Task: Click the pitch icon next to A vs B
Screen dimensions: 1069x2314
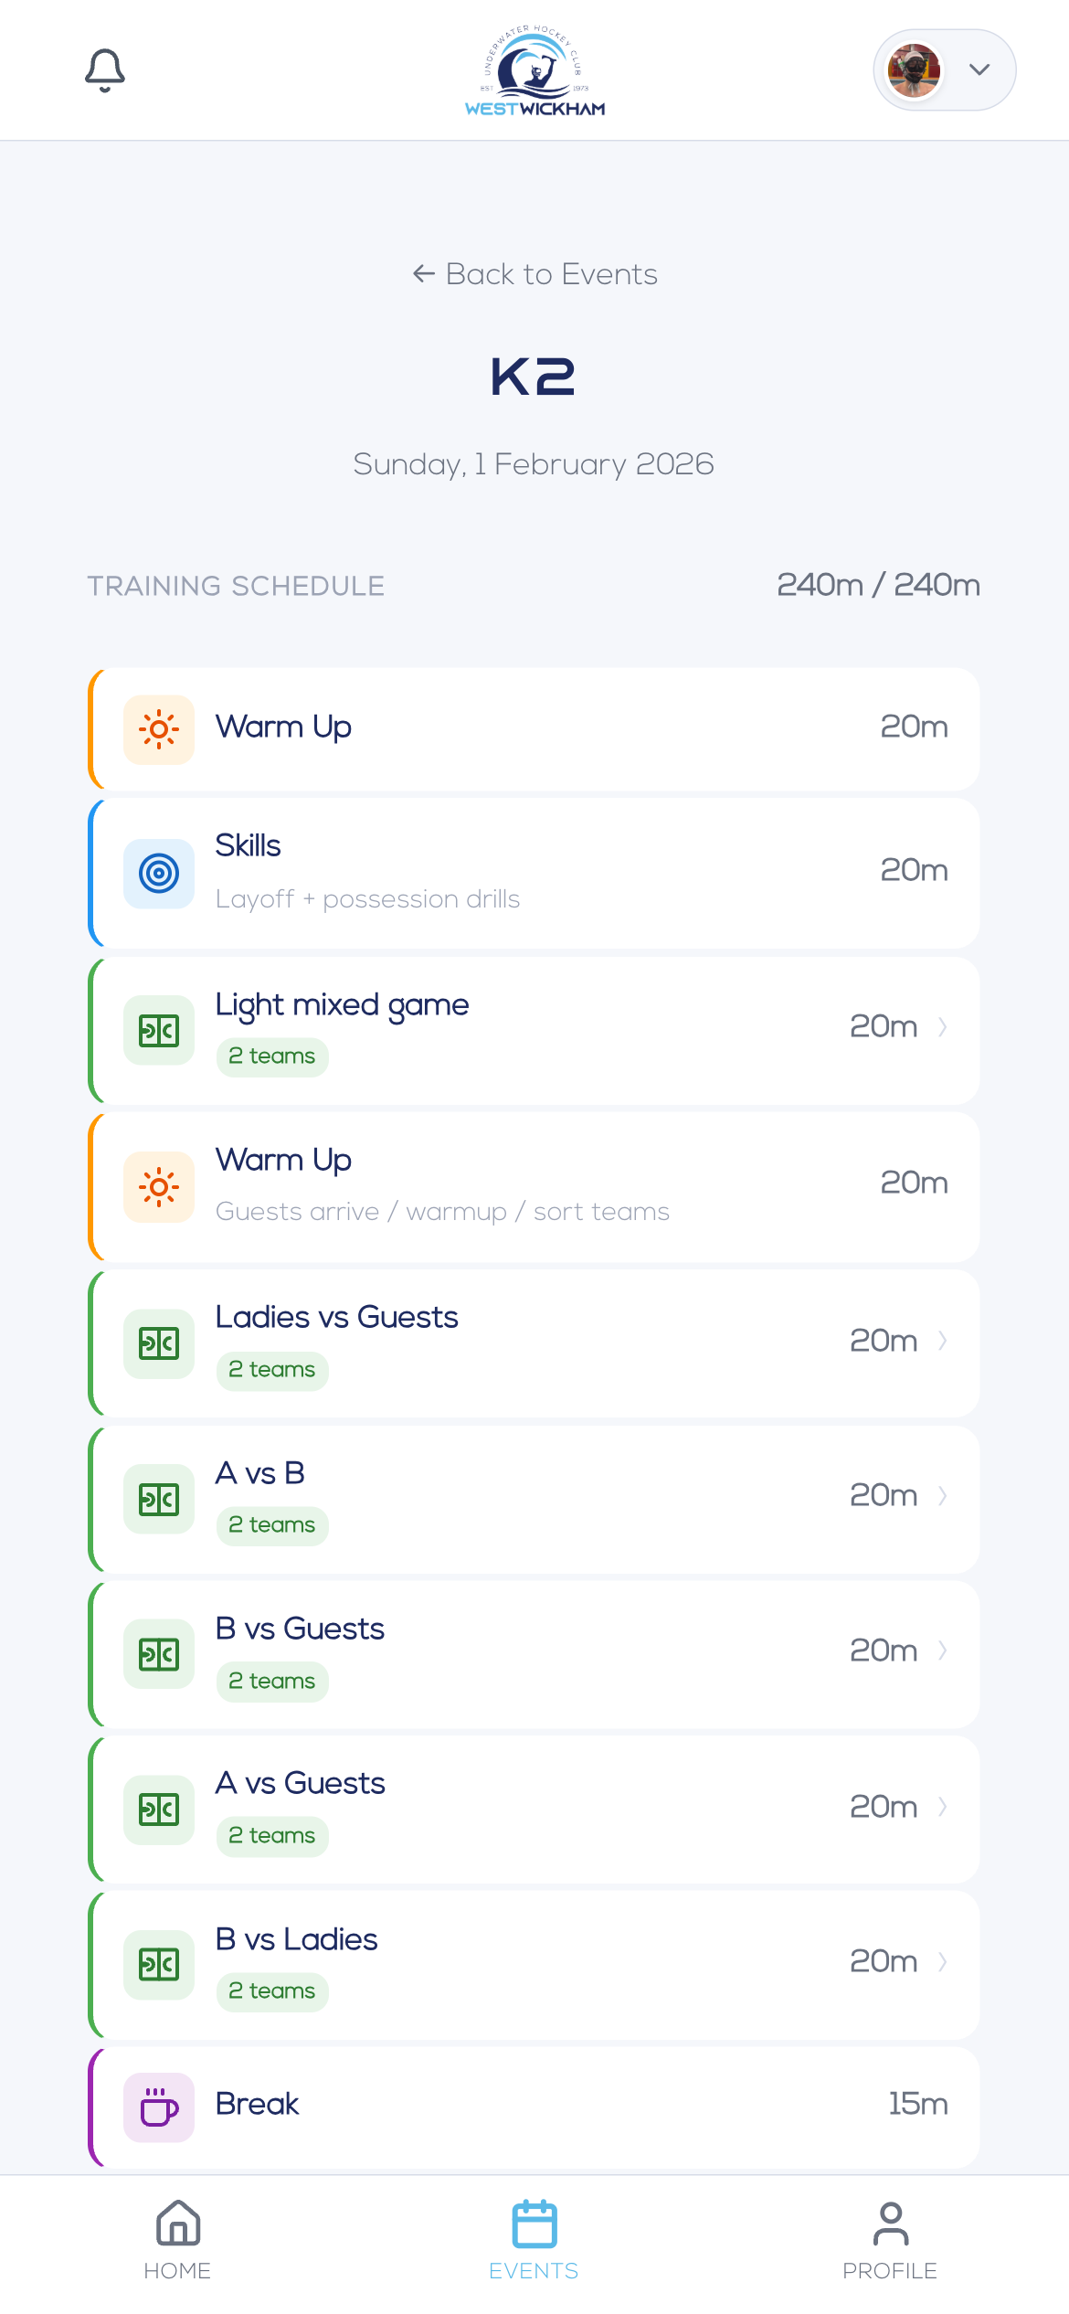Action: 159,1500
